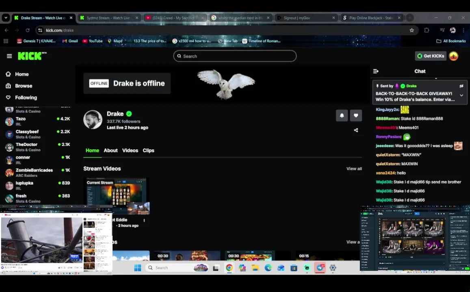The image size is (470, 292).
Task: Open luplupka channel in sidebar
Action: pos(37,185)
